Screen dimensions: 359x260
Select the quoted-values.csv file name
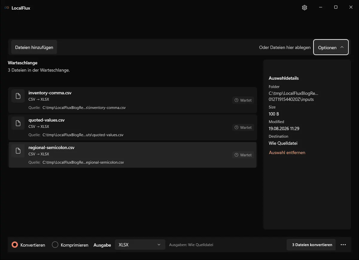[x=47, y=120]
